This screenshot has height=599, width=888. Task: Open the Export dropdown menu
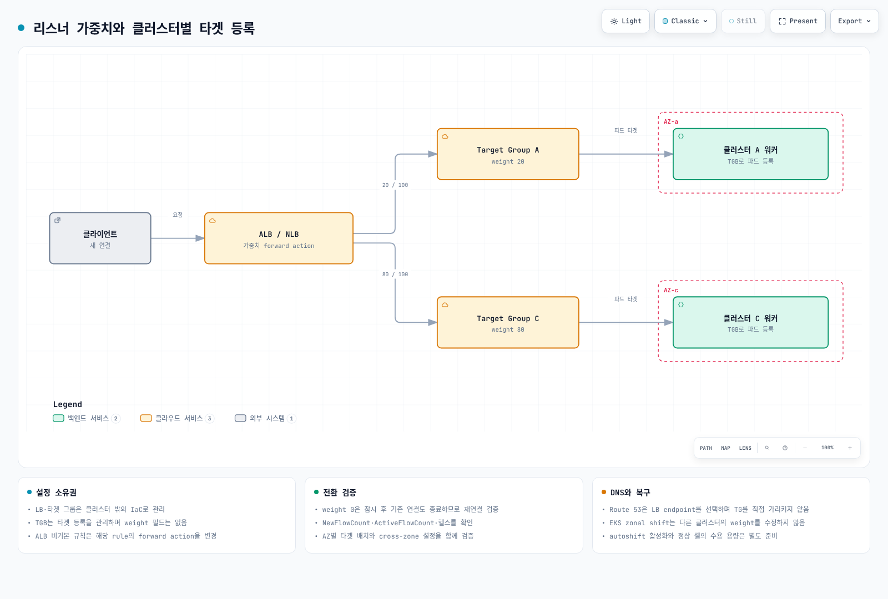coord(854,21)
